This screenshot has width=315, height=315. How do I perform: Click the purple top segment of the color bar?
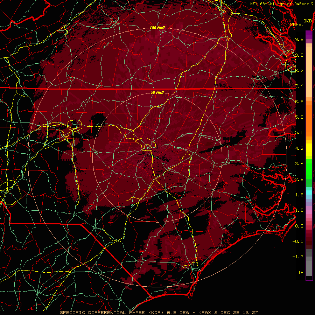click(309, 35)
